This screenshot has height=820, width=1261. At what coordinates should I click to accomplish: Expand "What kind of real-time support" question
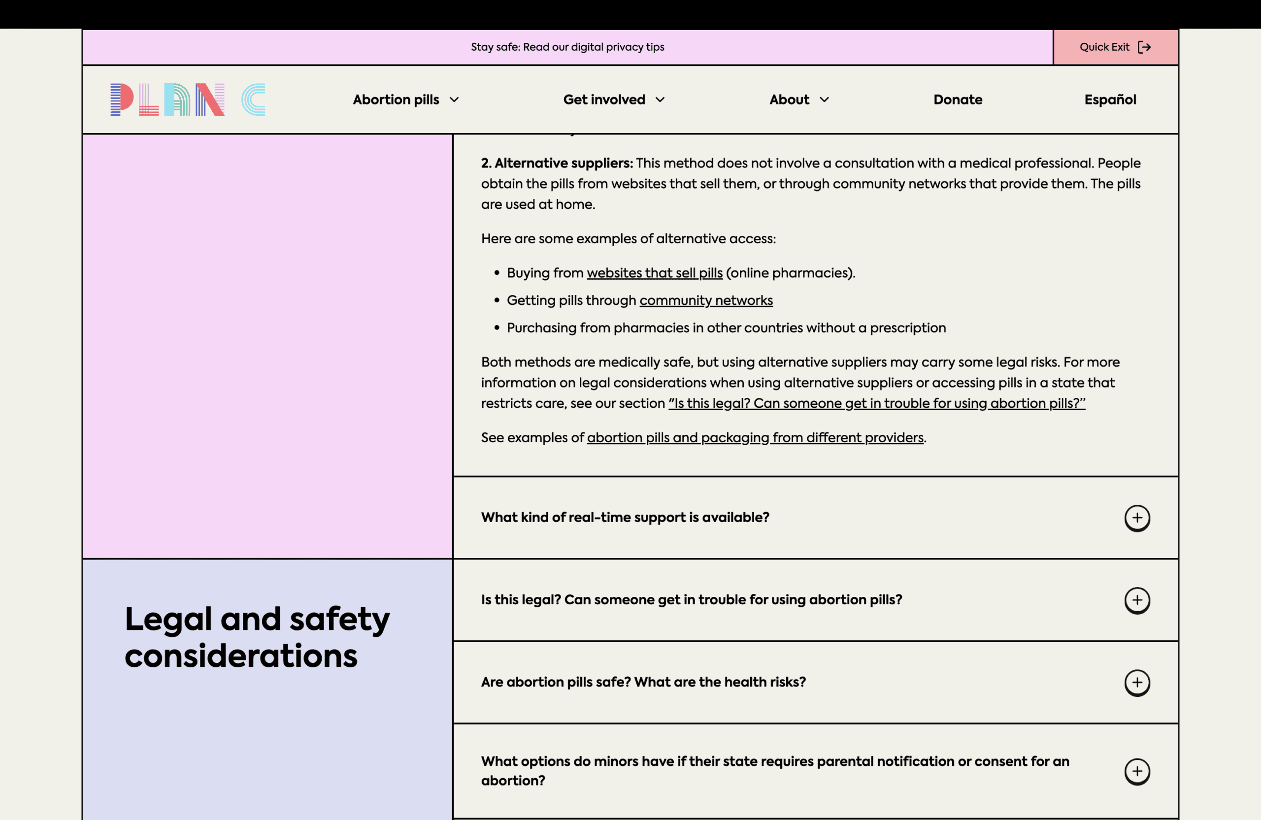click(625, 518)
